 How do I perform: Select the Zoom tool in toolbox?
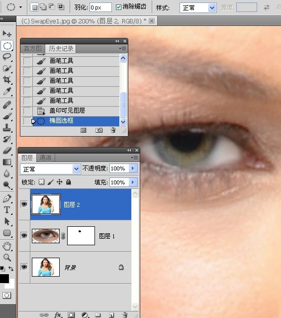[x=7, y=258]
